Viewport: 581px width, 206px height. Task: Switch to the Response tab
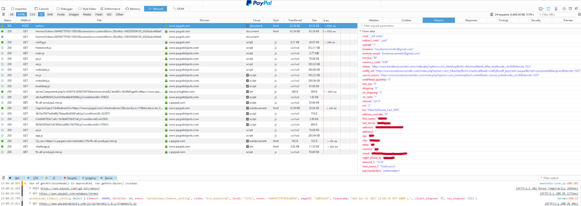471,20
